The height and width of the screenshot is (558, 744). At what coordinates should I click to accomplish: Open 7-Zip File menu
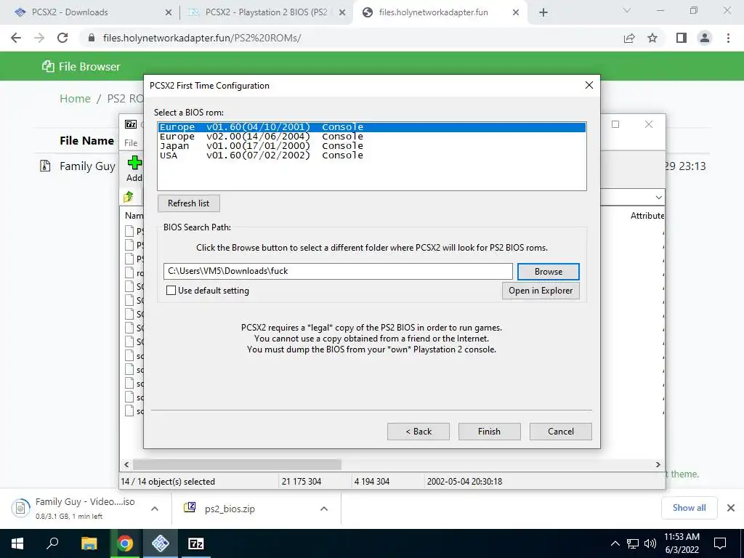coord(131,143)
